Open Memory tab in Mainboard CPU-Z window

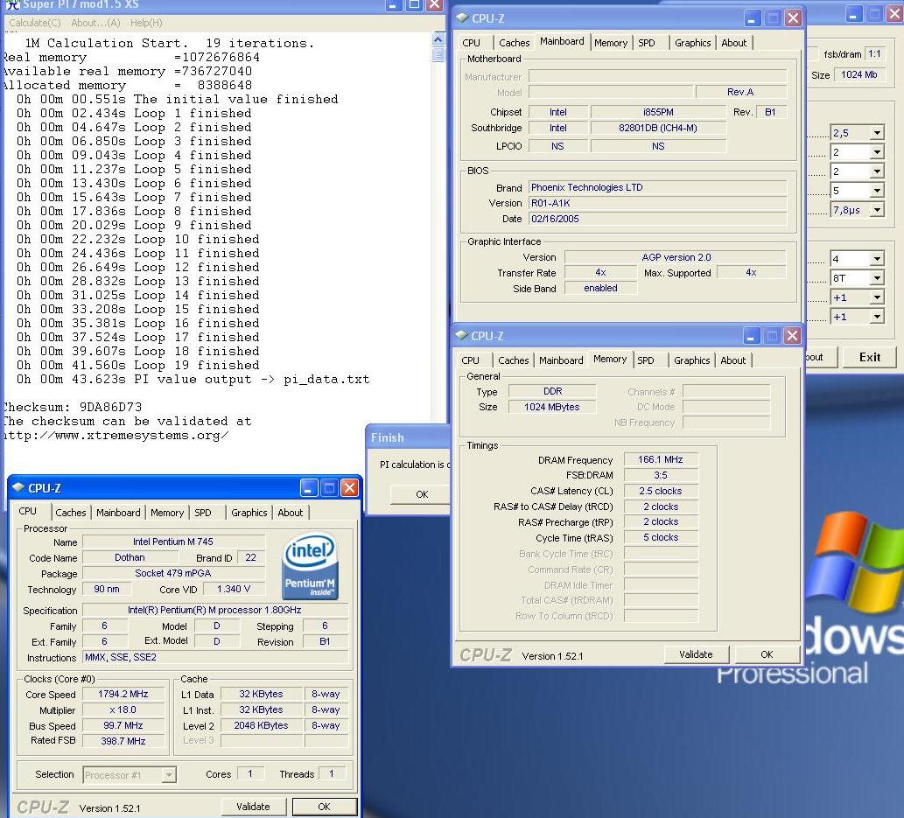click(611, 43)
